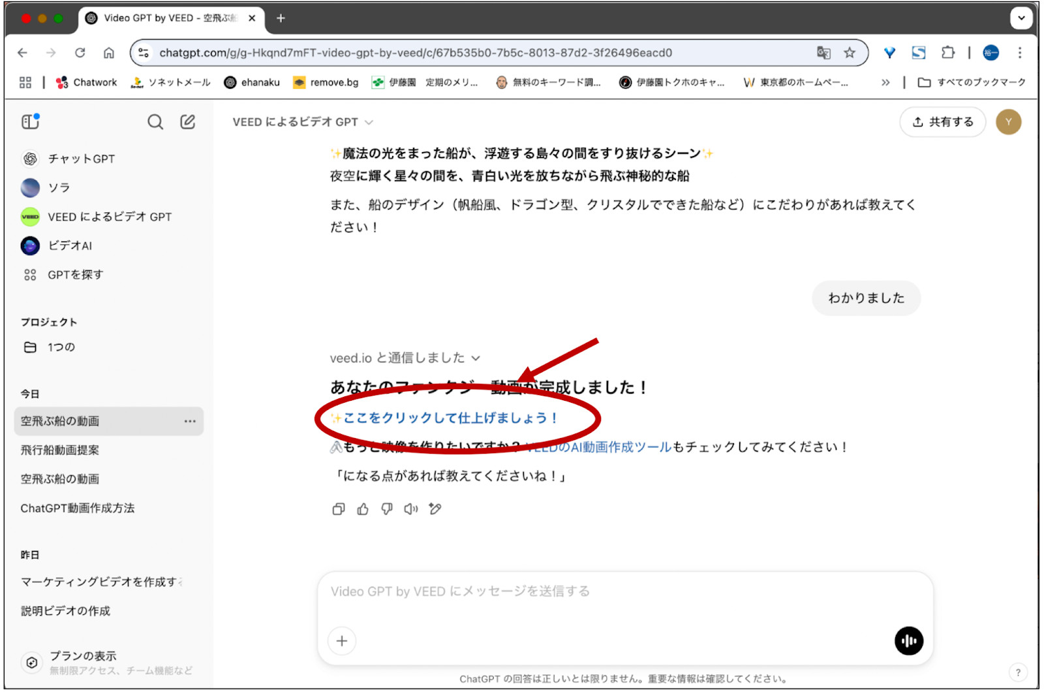Expand veed.io と通信しました details

(405, 358)
